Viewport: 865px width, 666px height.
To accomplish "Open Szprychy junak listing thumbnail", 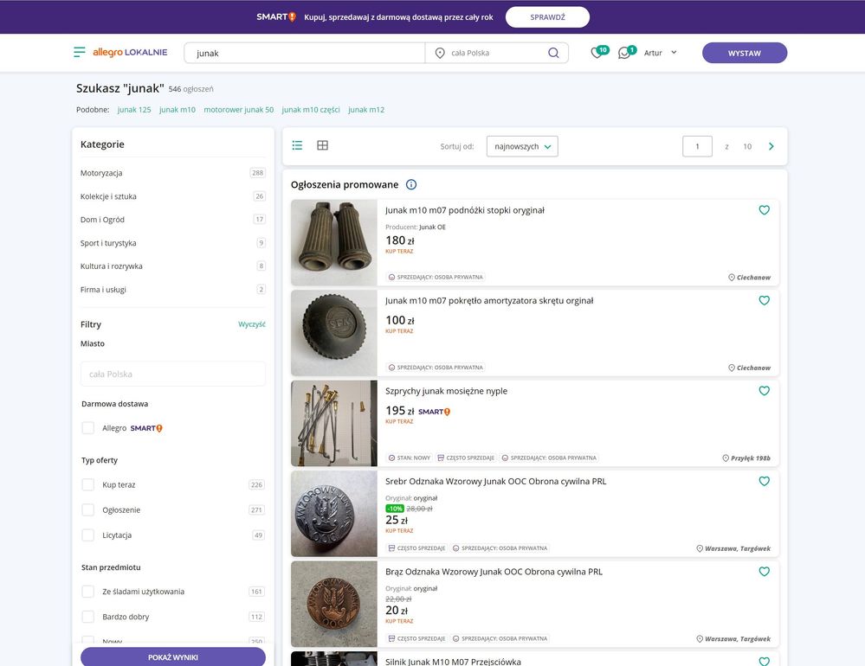I will point(333,423).
